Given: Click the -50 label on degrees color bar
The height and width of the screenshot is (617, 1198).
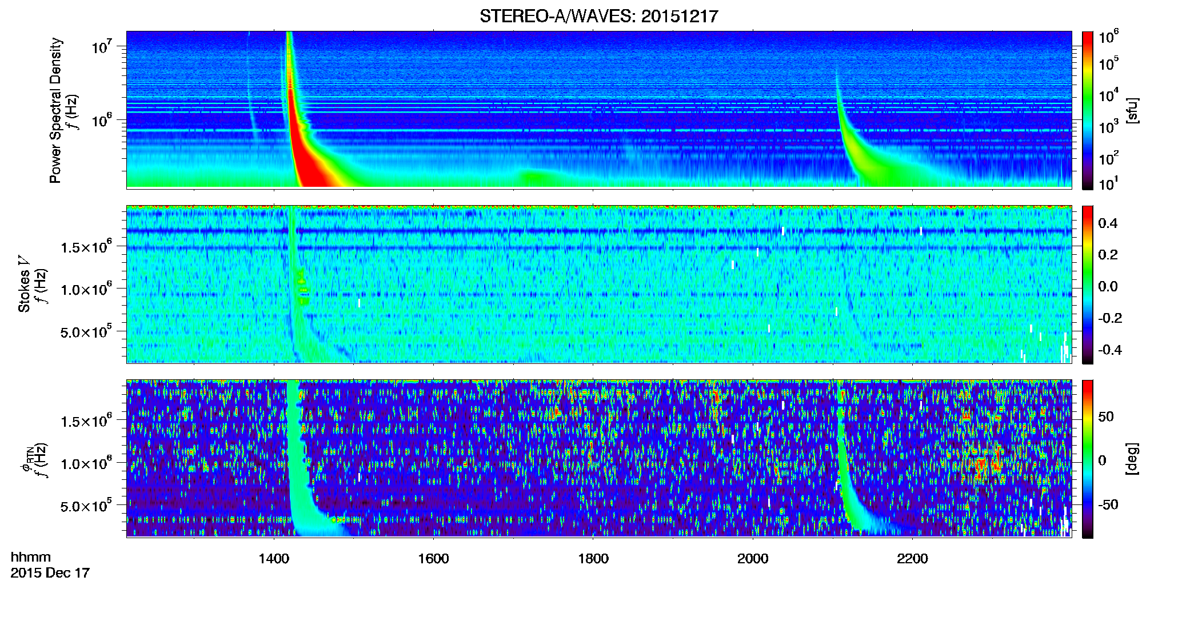Looking at the screenshot, I should coord(1108,504).
